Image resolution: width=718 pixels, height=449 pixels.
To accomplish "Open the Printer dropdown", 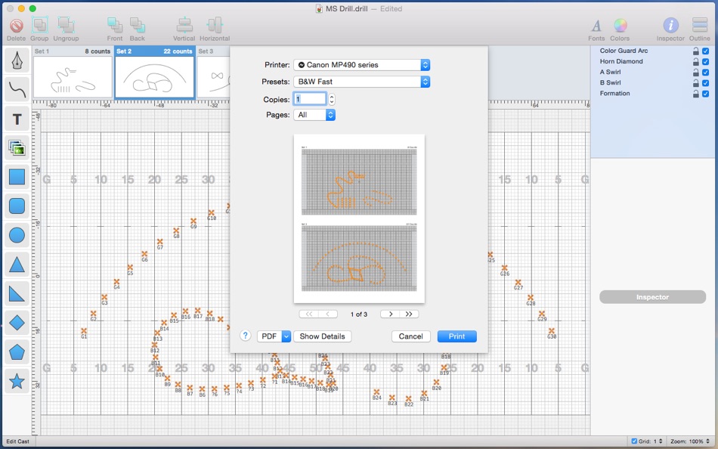I will click(362, 65).
